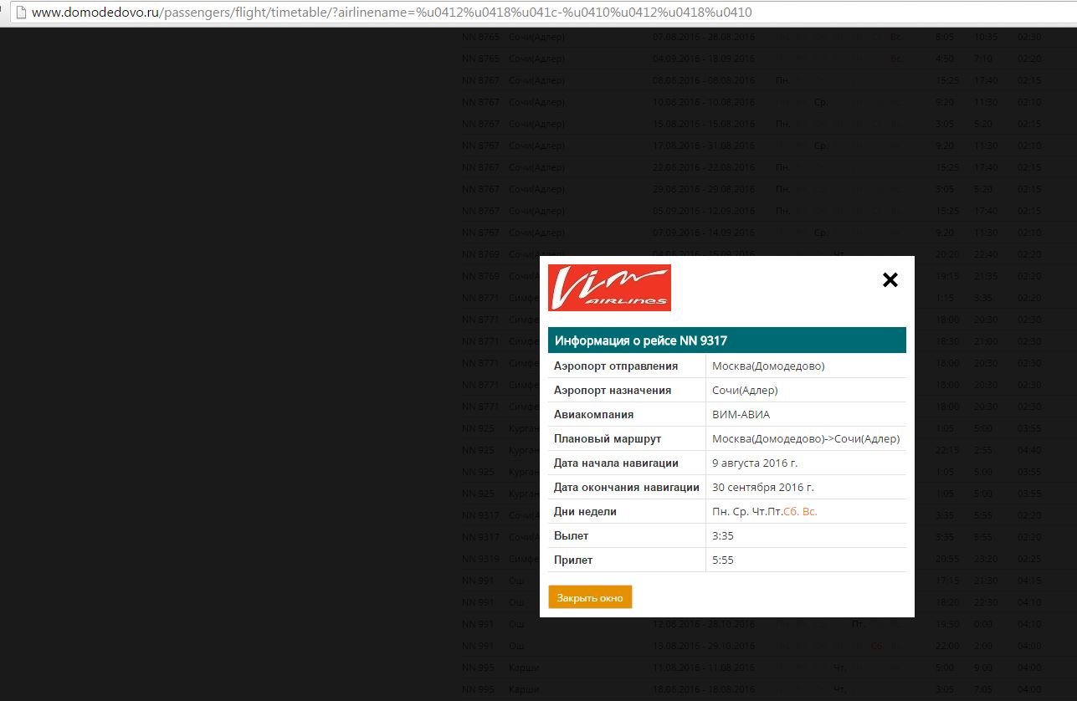
Task: Click the background departure time 4:50
Action: click(x=945, y=59)
